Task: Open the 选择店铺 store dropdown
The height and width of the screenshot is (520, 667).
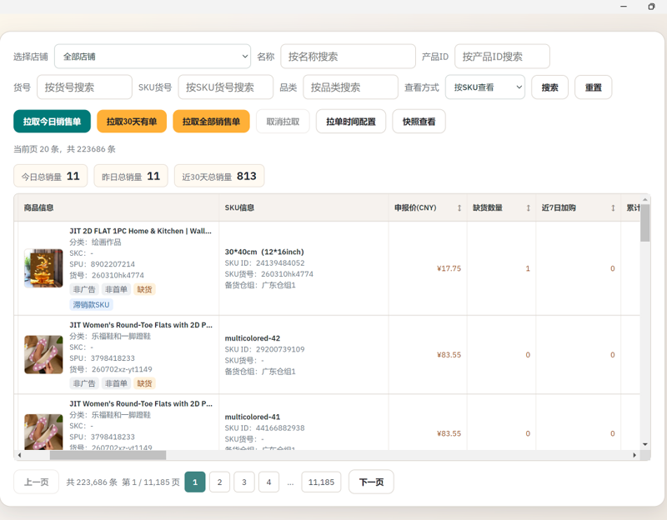Action: (x=153, y=56)
